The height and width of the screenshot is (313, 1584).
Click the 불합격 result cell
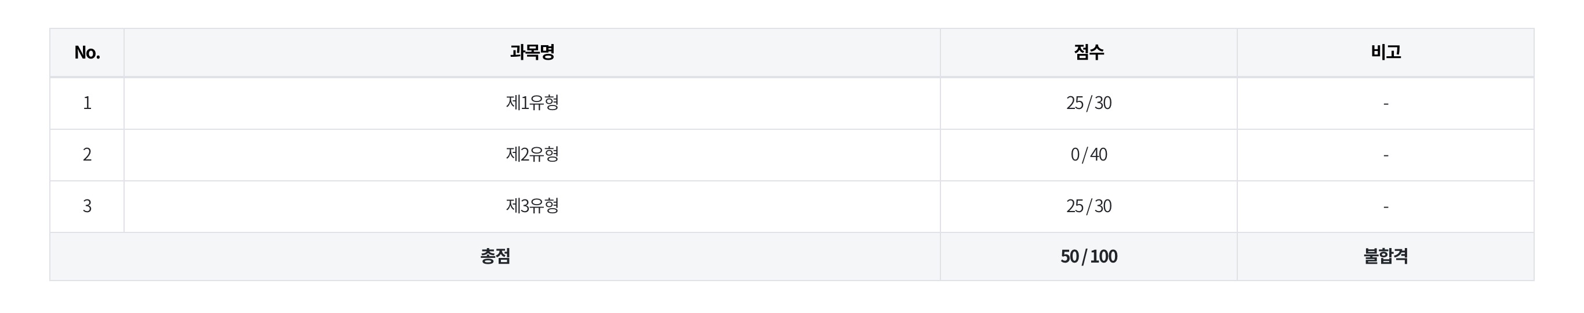pos(1385,256)
